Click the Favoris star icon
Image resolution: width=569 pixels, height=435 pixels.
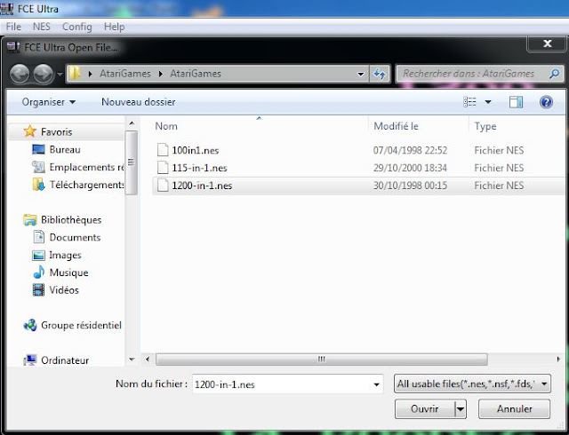[29, 131]
